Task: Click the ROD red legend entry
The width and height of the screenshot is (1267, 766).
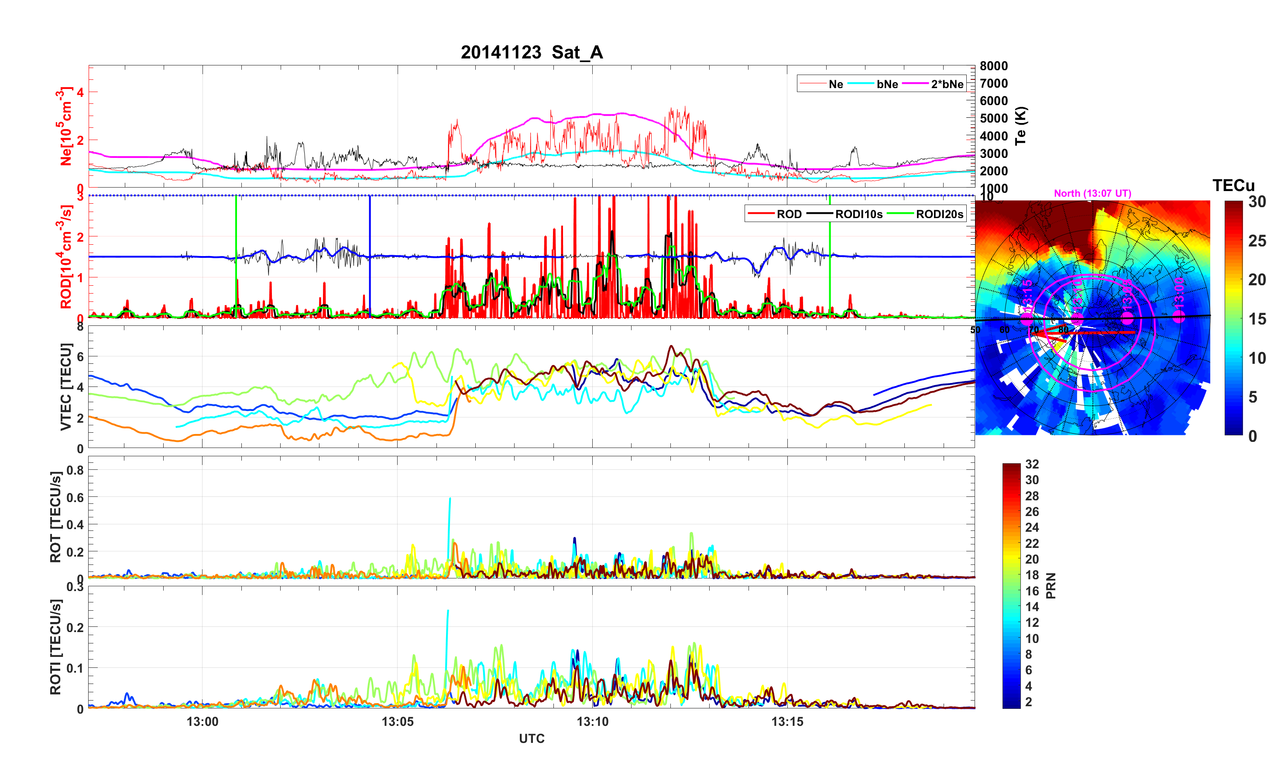Action: click(788, 214)
